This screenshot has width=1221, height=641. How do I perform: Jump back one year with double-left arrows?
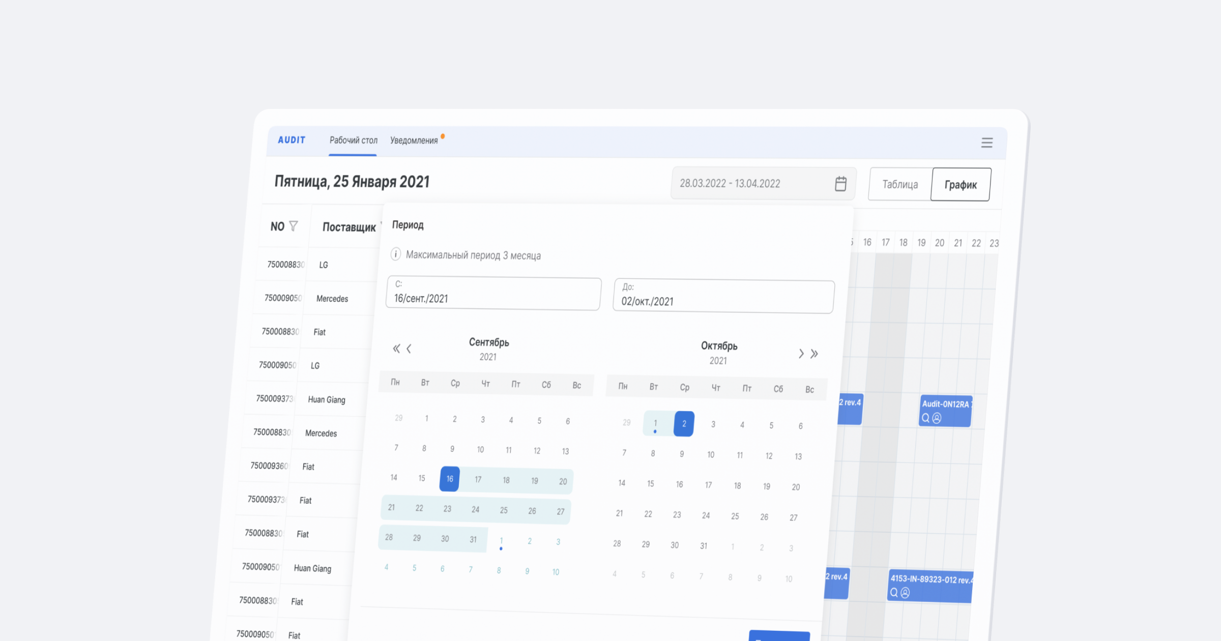396,348
